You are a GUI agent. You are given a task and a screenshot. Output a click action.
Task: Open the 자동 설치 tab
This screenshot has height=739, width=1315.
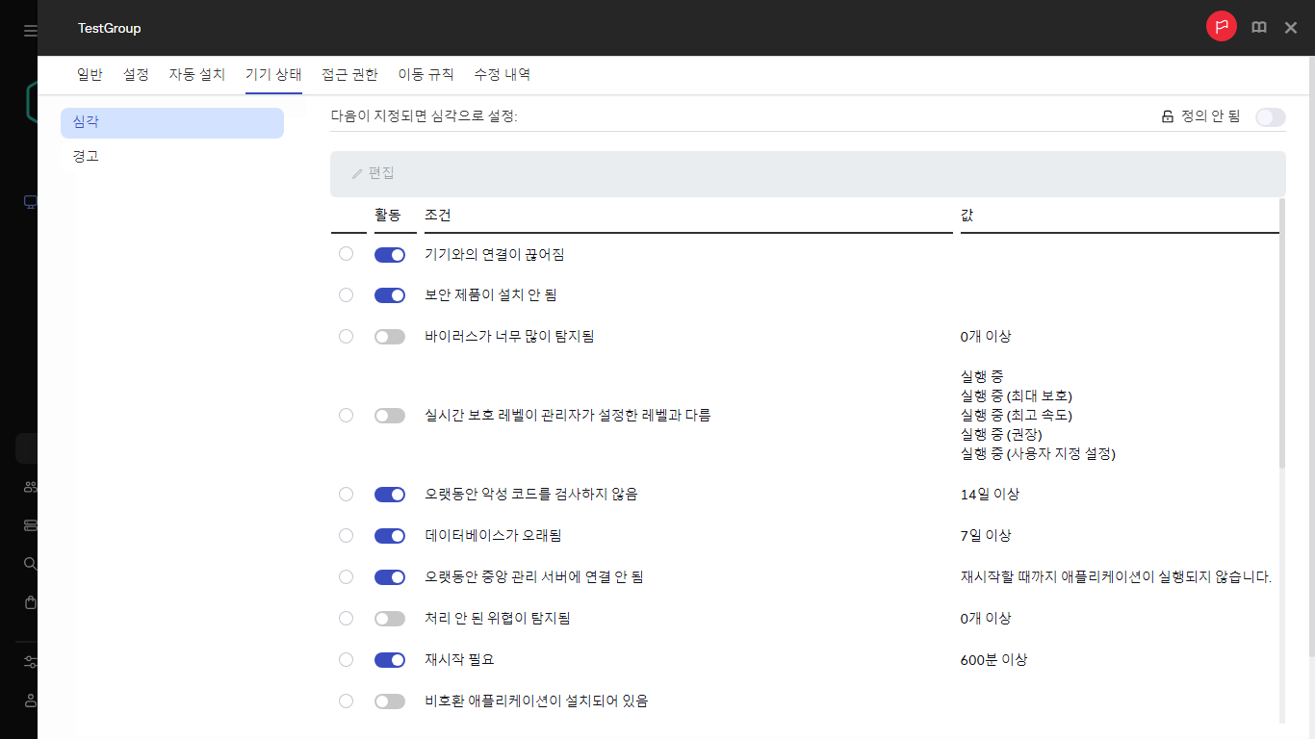tap(196, 74)
